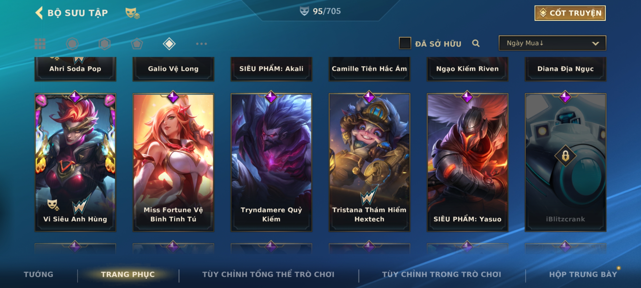Open the three dots more filters
Image resolution: width=641 pixels, height=288 pixels.
(201, 44)
